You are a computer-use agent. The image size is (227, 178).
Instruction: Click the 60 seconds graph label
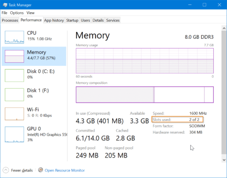point(84,76)
